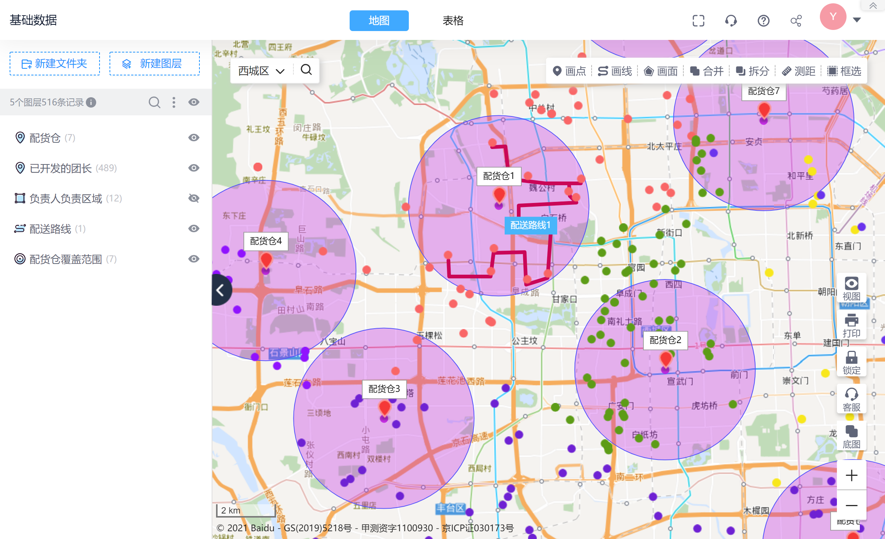Click the 配货仓7 marker label
The height and width of the screenshot is (539, 885).
click(764, 91)
